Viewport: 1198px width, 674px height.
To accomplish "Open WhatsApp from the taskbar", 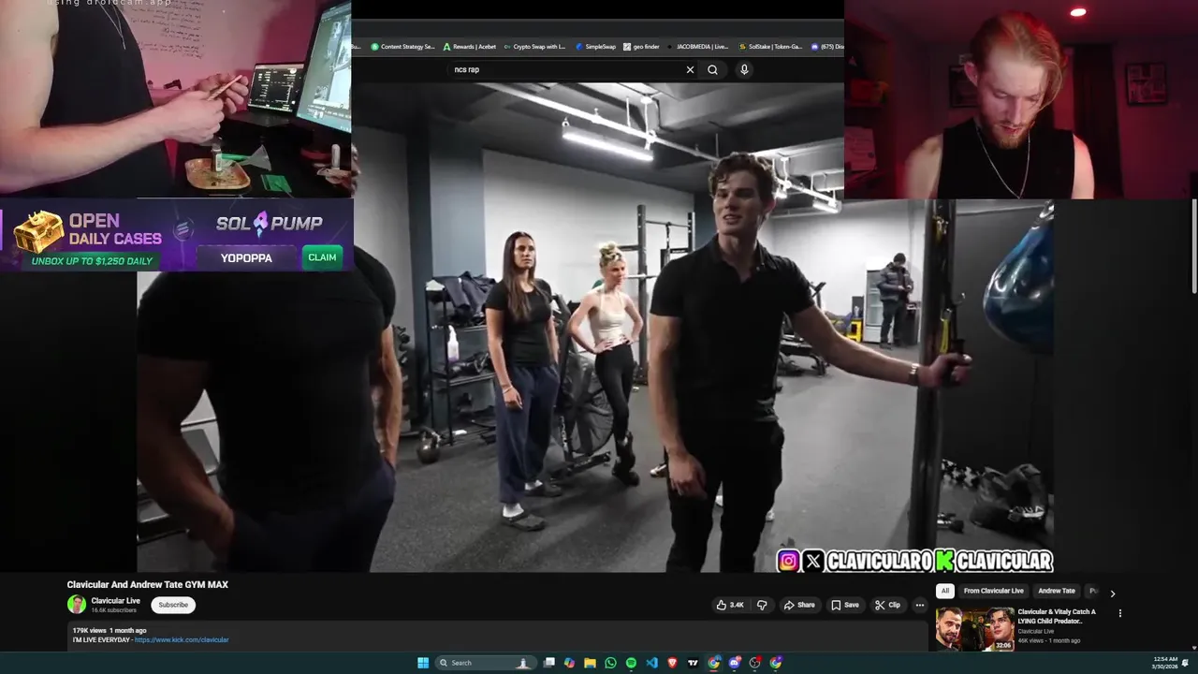I will tap(610, 663).
